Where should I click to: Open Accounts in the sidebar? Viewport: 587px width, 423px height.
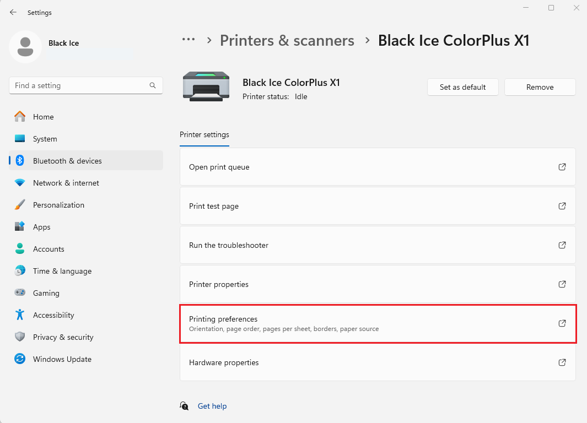point(49,249)
